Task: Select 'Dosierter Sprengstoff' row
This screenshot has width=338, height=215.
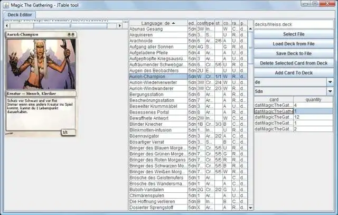Action: [x=188, y=208]
